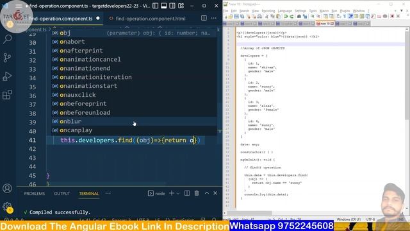Split the terminal pane
The height and width of the screenshot is (231, 410).
(x=187, y=193)
